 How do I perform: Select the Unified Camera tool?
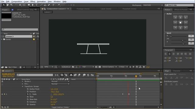pos(20,5)
